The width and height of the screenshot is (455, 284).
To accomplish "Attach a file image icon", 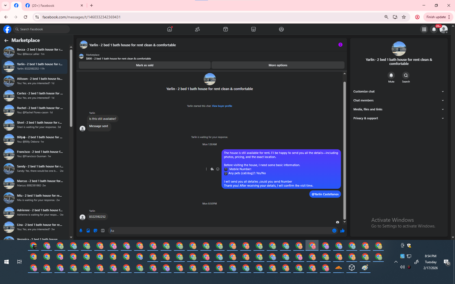I will pos(88,230).
